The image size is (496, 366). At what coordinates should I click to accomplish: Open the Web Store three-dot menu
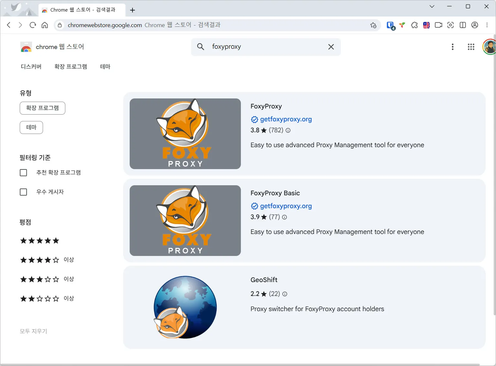coord(452,47)
